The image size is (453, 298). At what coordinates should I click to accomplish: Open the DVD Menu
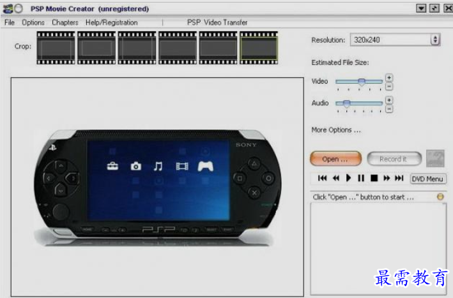(x=427, y=179)
